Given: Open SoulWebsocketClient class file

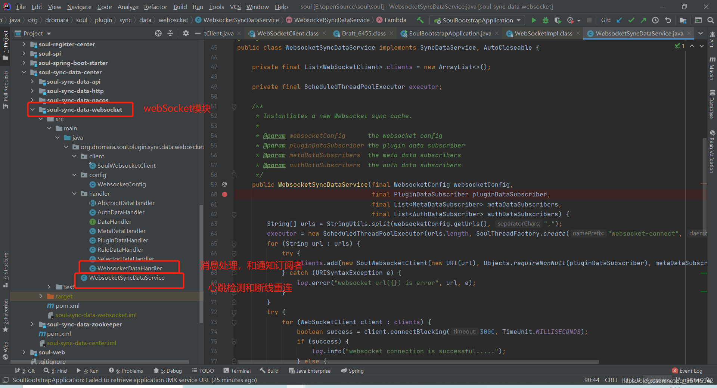Looking at the screenshot, I should 126,165.
